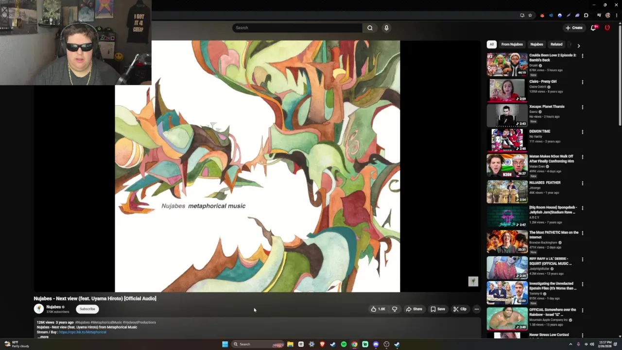Click the taskbar clock showing 11:17 PM

(605, 344)
